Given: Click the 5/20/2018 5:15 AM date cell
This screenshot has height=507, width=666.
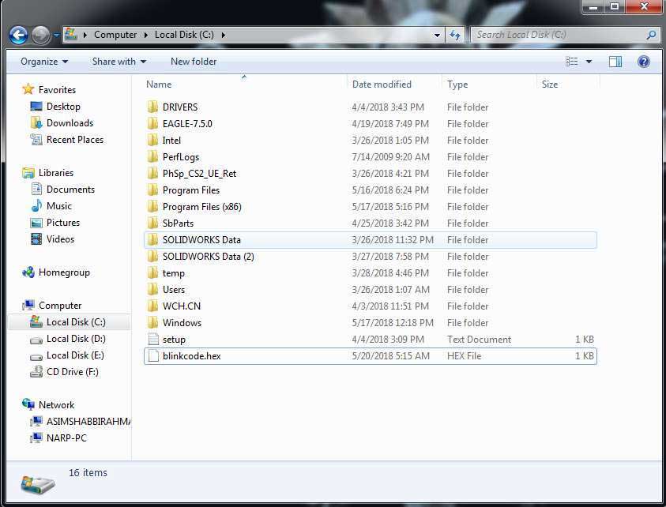Looking at the screenshot, I should tap(390, 356).
